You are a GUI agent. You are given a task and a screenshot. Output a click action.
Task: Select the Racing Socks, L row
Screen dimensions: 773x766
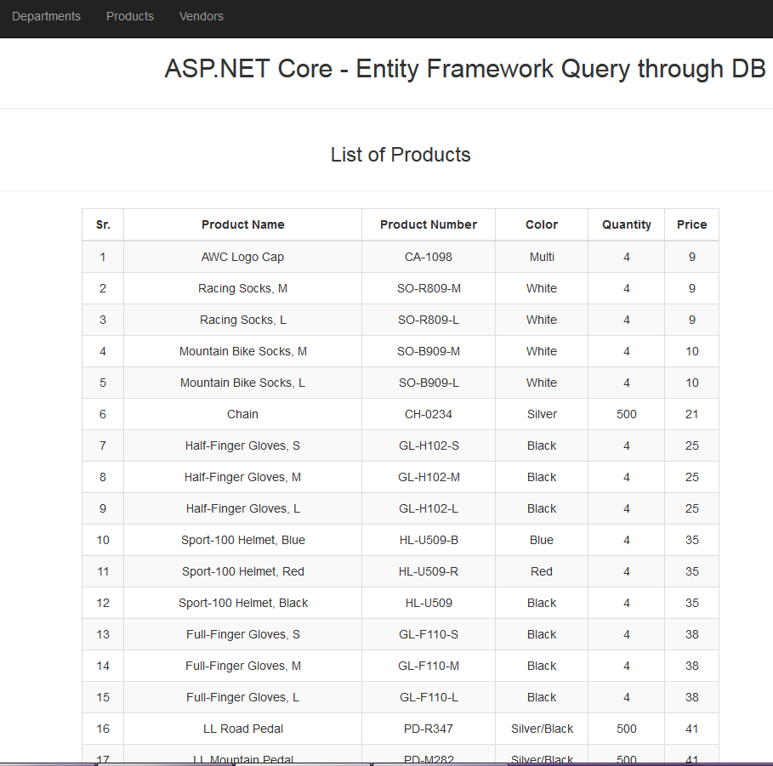pos(242,319)
